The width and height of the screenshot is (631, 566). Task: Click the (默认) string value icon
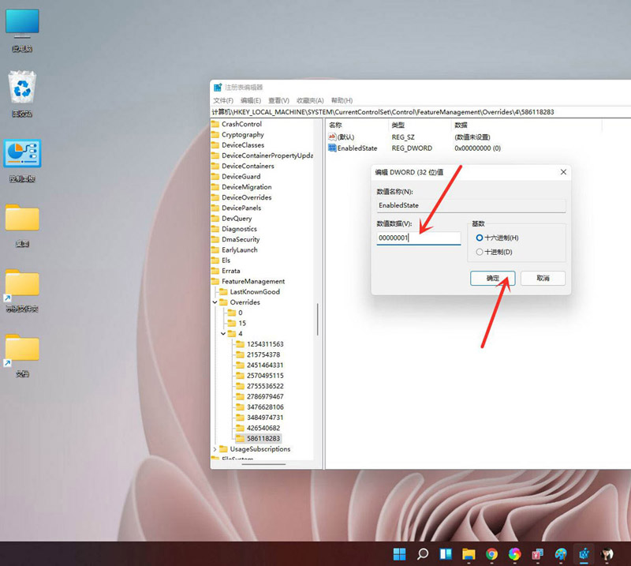click(333, 137)
